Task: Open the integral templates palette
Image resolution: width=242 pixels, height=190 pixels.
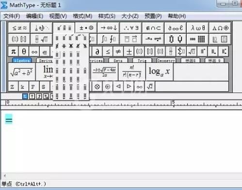Action: coord(109,39)
